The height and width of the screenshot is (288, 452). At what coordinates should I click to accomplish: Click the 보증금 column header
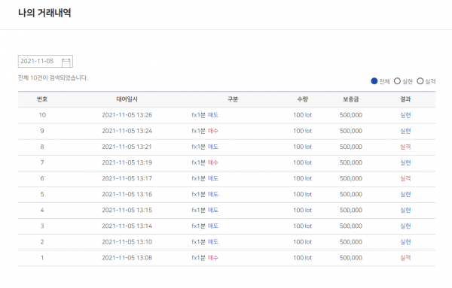[x=351, y=99]
